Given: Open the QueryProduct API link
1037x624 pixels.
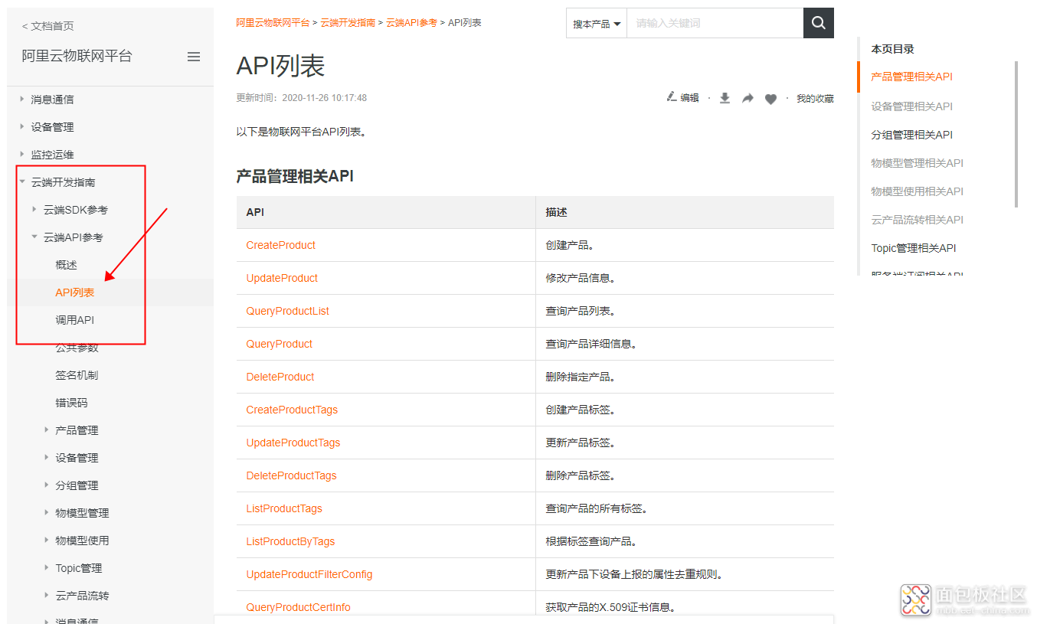Looking at the screenshot, I should (x=280, y=344).
